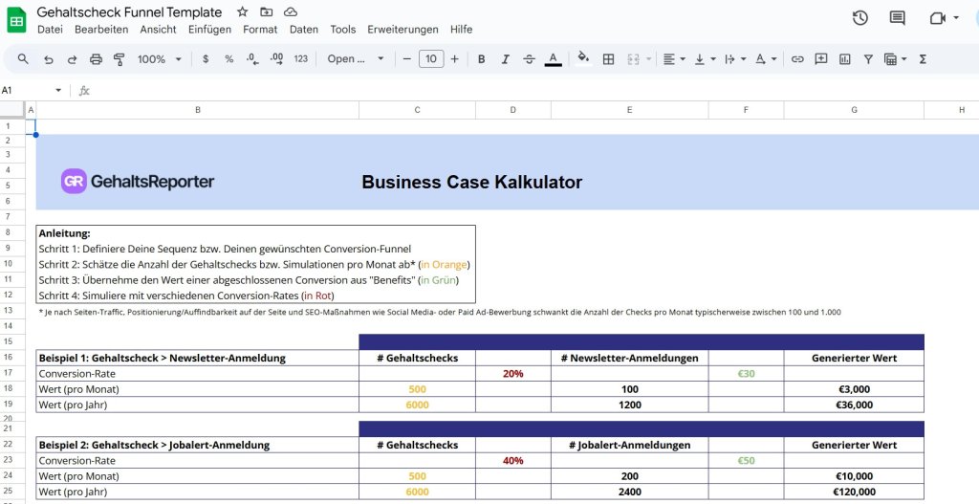Expand the 100% zoom dropdown
The image size is (979, 504).
coord(159,59)
